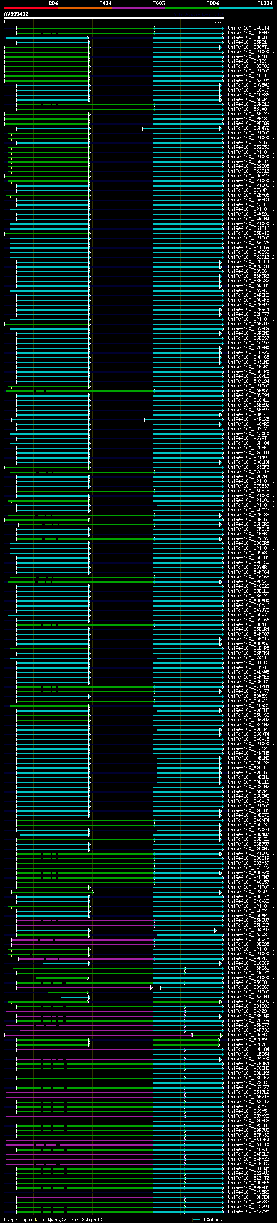The image size is (277, 1223).
Task: Click hit label UniRef100_Q5ZI56
Action: [x=248, y=147]
